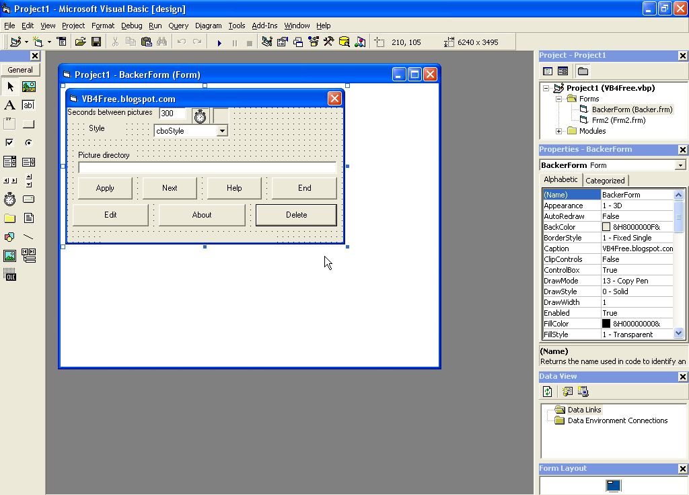
Task: Click the Project Explorer toolbar icon
Action: click(x=266, y=42)
